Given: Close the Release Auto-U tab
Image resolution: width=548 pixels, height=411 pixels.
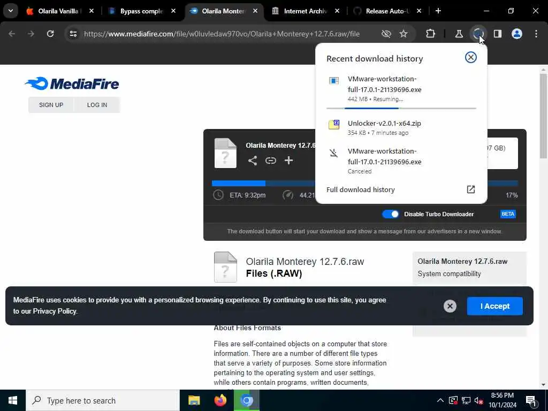Looking at the screenshot, I should [x=419, y=11].
